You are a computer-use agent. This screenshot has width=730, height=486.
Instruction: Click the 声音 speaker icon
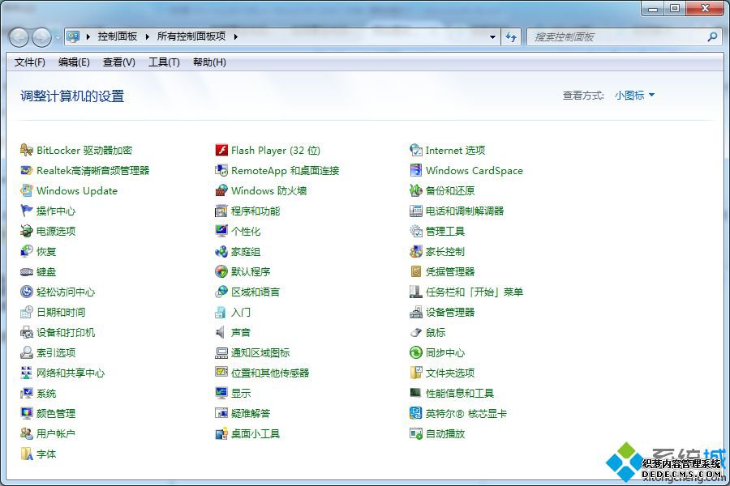tap(221, 333)
